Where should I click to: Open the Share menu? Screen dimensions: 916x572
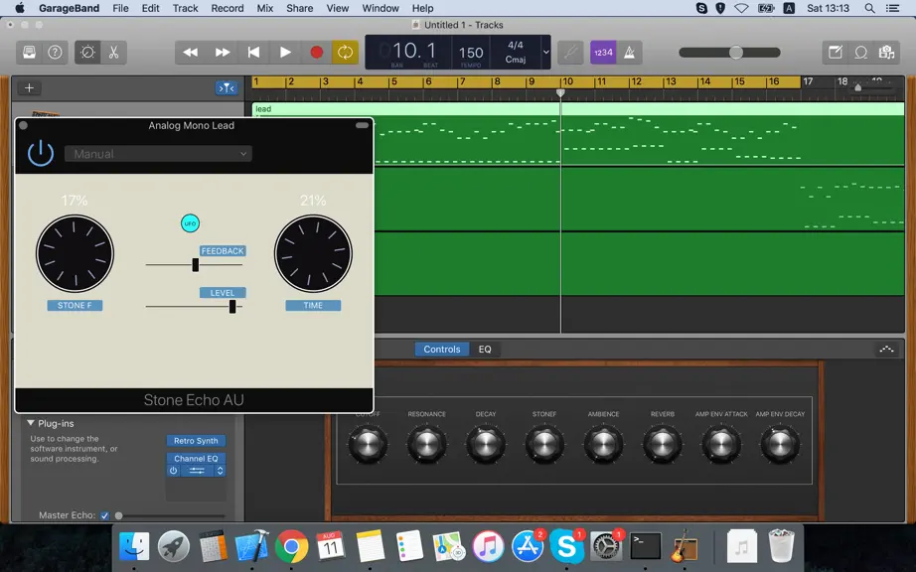click(300, 8)
